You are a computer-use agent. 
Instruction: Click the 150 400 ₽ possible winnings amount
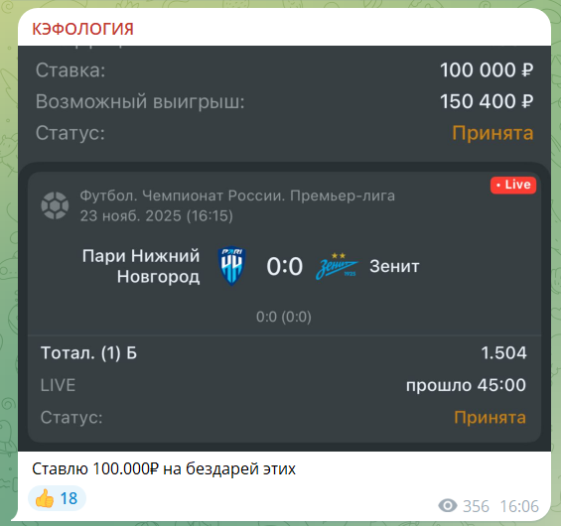click(x=487, y=101)
